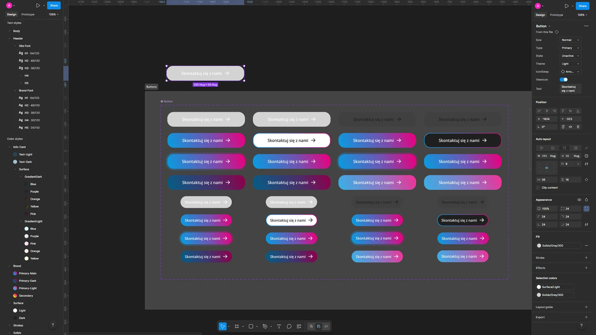Select the Pen tool
This screenshot has width=596, height=335.
coord(265,326)
